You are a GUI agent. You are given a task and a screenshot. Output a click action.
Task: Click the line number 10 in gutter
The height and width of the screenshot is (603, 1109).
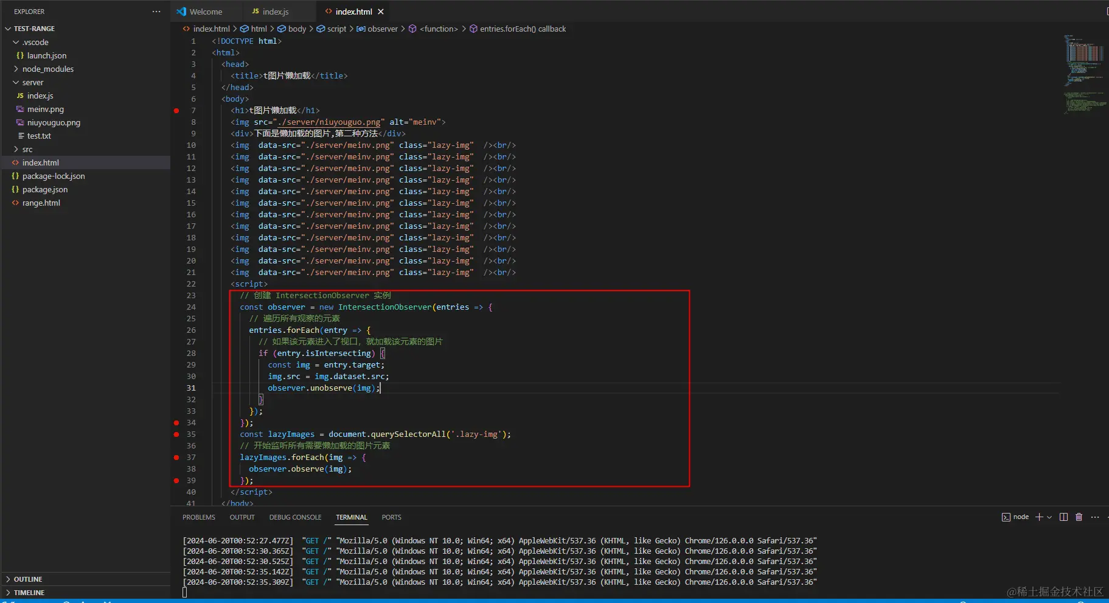pos(191,145)
